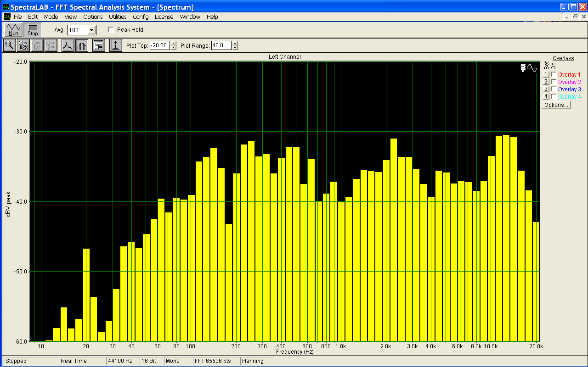Image resolution: width=588 pixels, height=367 pixels.
Task: Enable the Peak Hold checkbox
Action: pos(111,30)
